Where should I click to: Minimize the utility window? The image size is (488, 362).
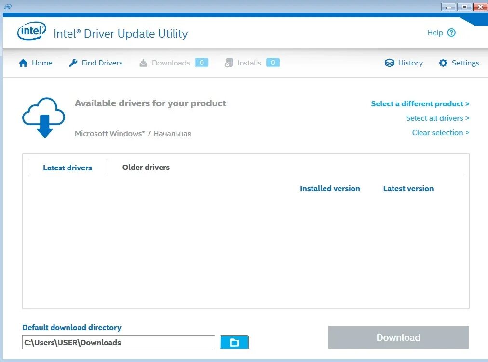pyautogui.click(x=448, y=7)
